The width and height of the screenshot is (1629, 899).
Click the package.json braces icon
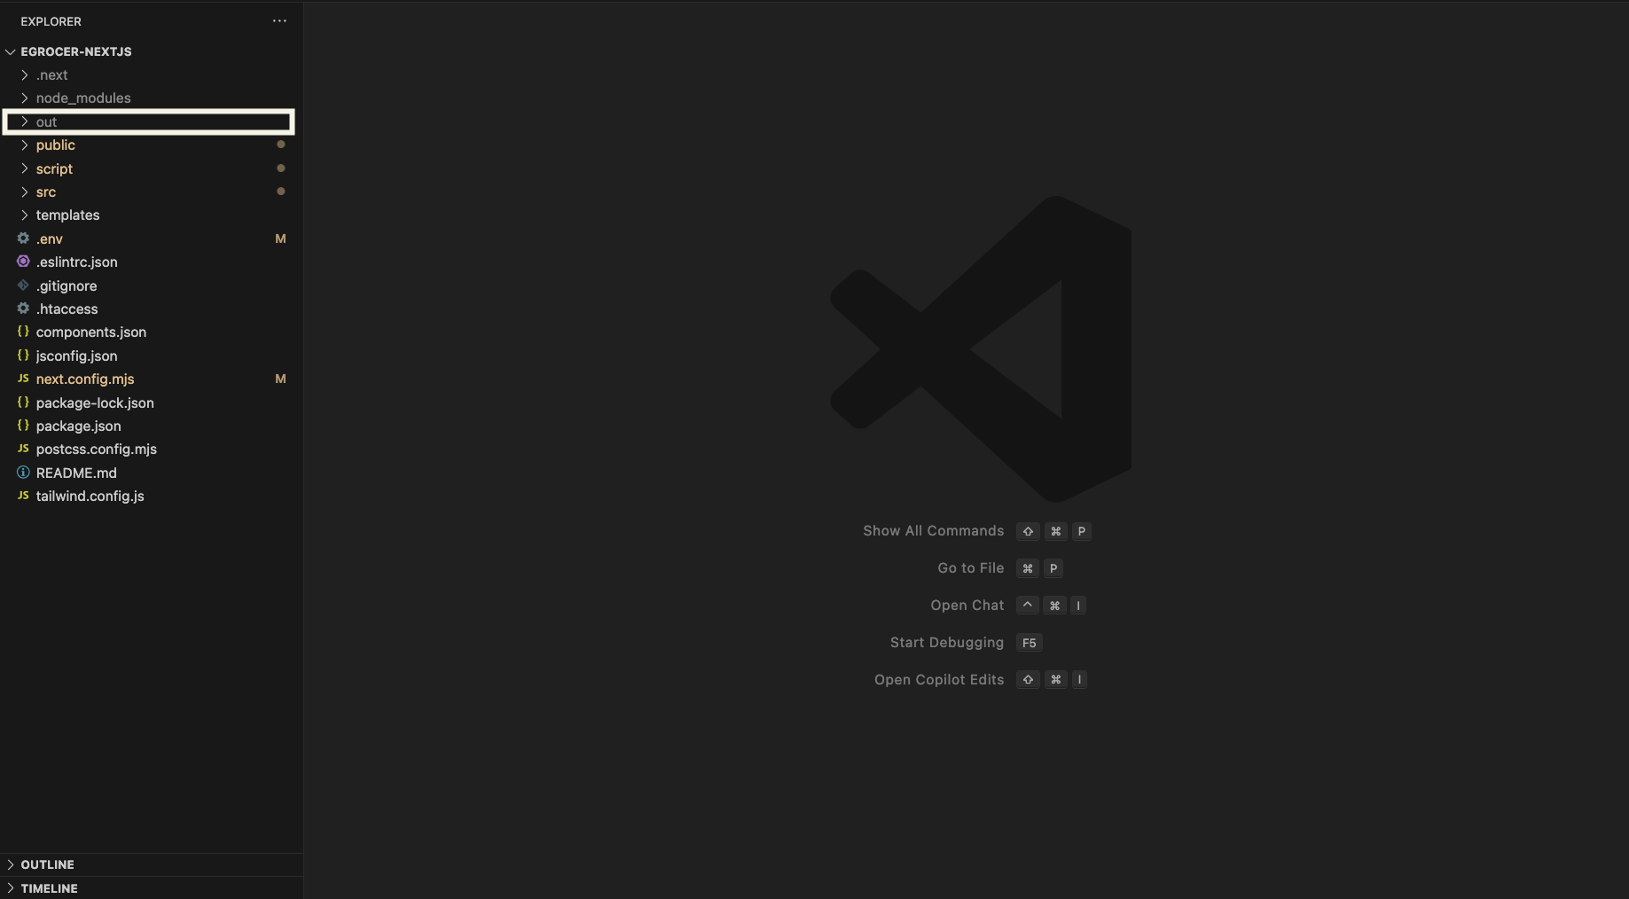pyautogui.click(x=23, y=426)
